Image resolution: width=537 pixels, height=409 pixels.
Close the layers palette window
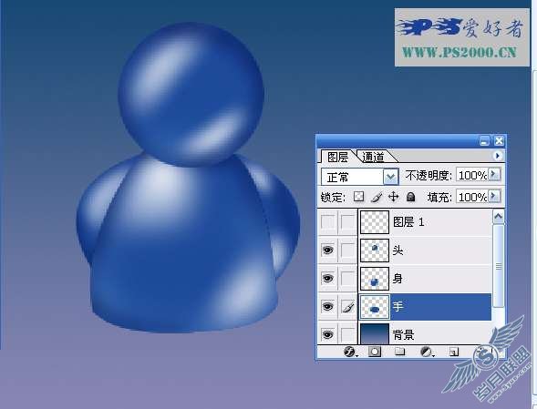click(499, 141)
